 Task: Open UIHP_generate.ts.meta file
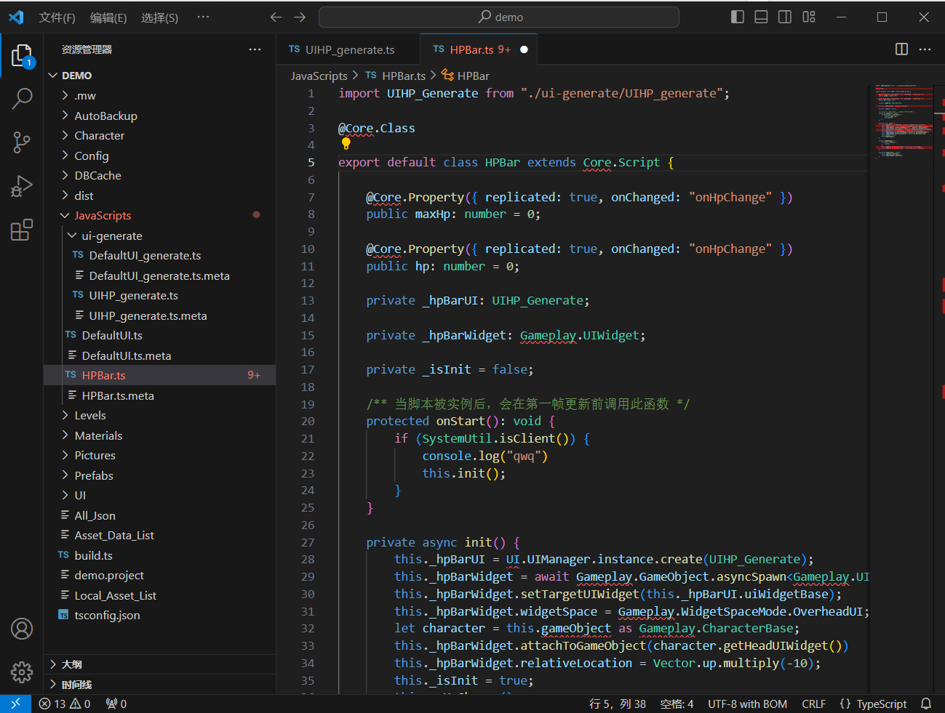[x=160, y=315]
